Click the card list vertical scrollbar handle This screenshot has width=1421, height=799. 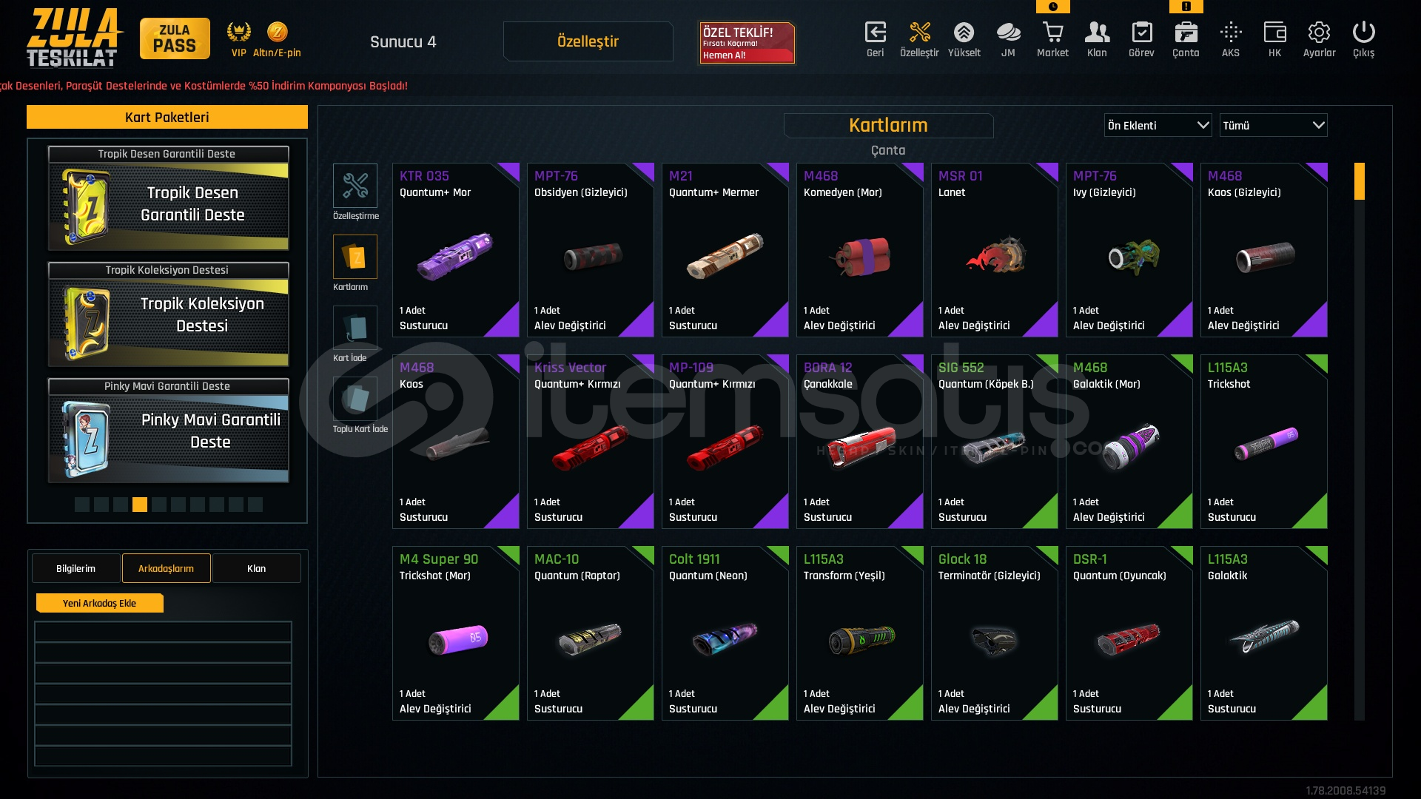(x=1359, y=181)
